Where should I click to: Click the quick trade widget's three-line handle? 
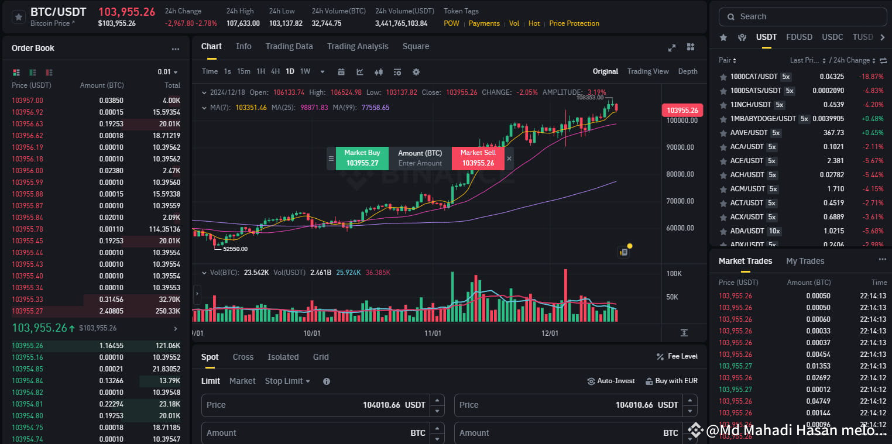tap(331, 159)
